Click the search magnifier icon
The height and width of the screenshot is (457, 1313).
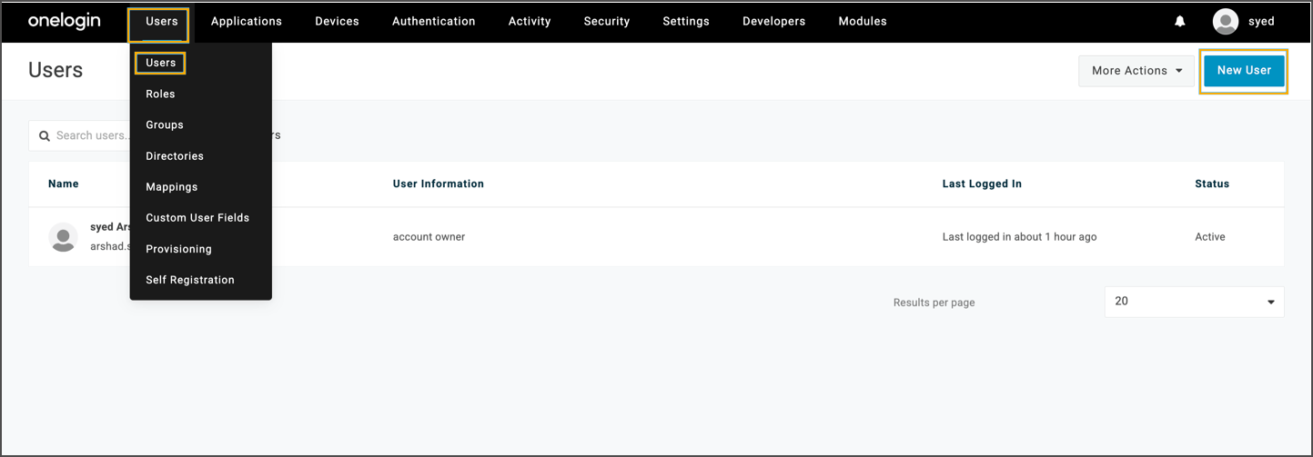44,136
